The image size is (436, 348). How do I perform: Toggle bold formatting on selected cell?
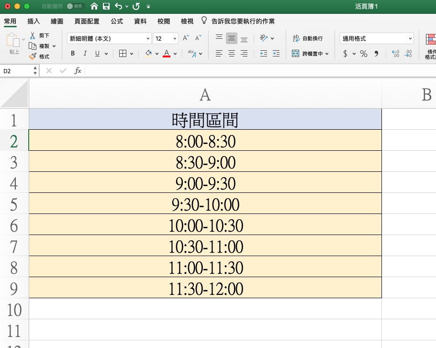(73, 54)
